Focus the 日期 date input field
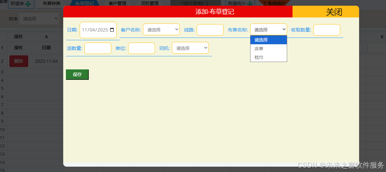 pyautogui.click(x=98, y=30)
